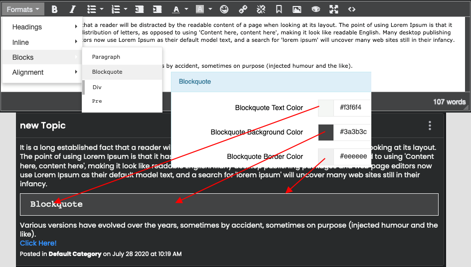This screenshot has height=267, width=471.
Task: Expand the Alignment submenu
Action: (x=42, y=72)
